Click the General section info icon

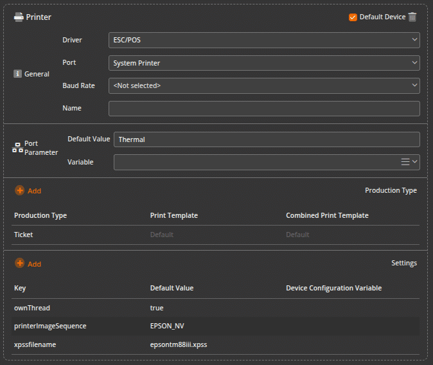pyautogui.click(x=18, y=74)
